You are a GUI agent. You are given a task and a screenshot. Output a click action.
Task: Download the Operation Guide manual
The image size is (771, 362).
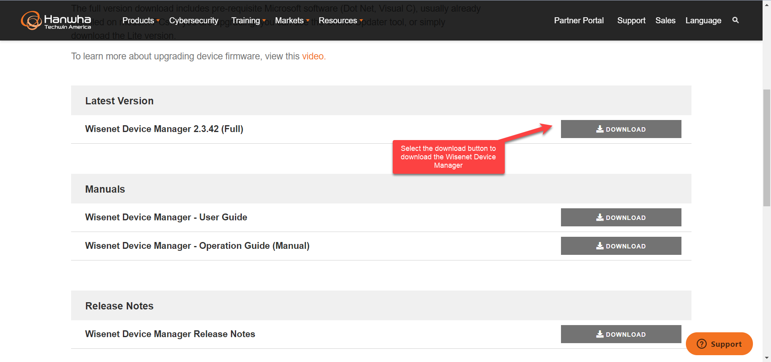(621, 246)
